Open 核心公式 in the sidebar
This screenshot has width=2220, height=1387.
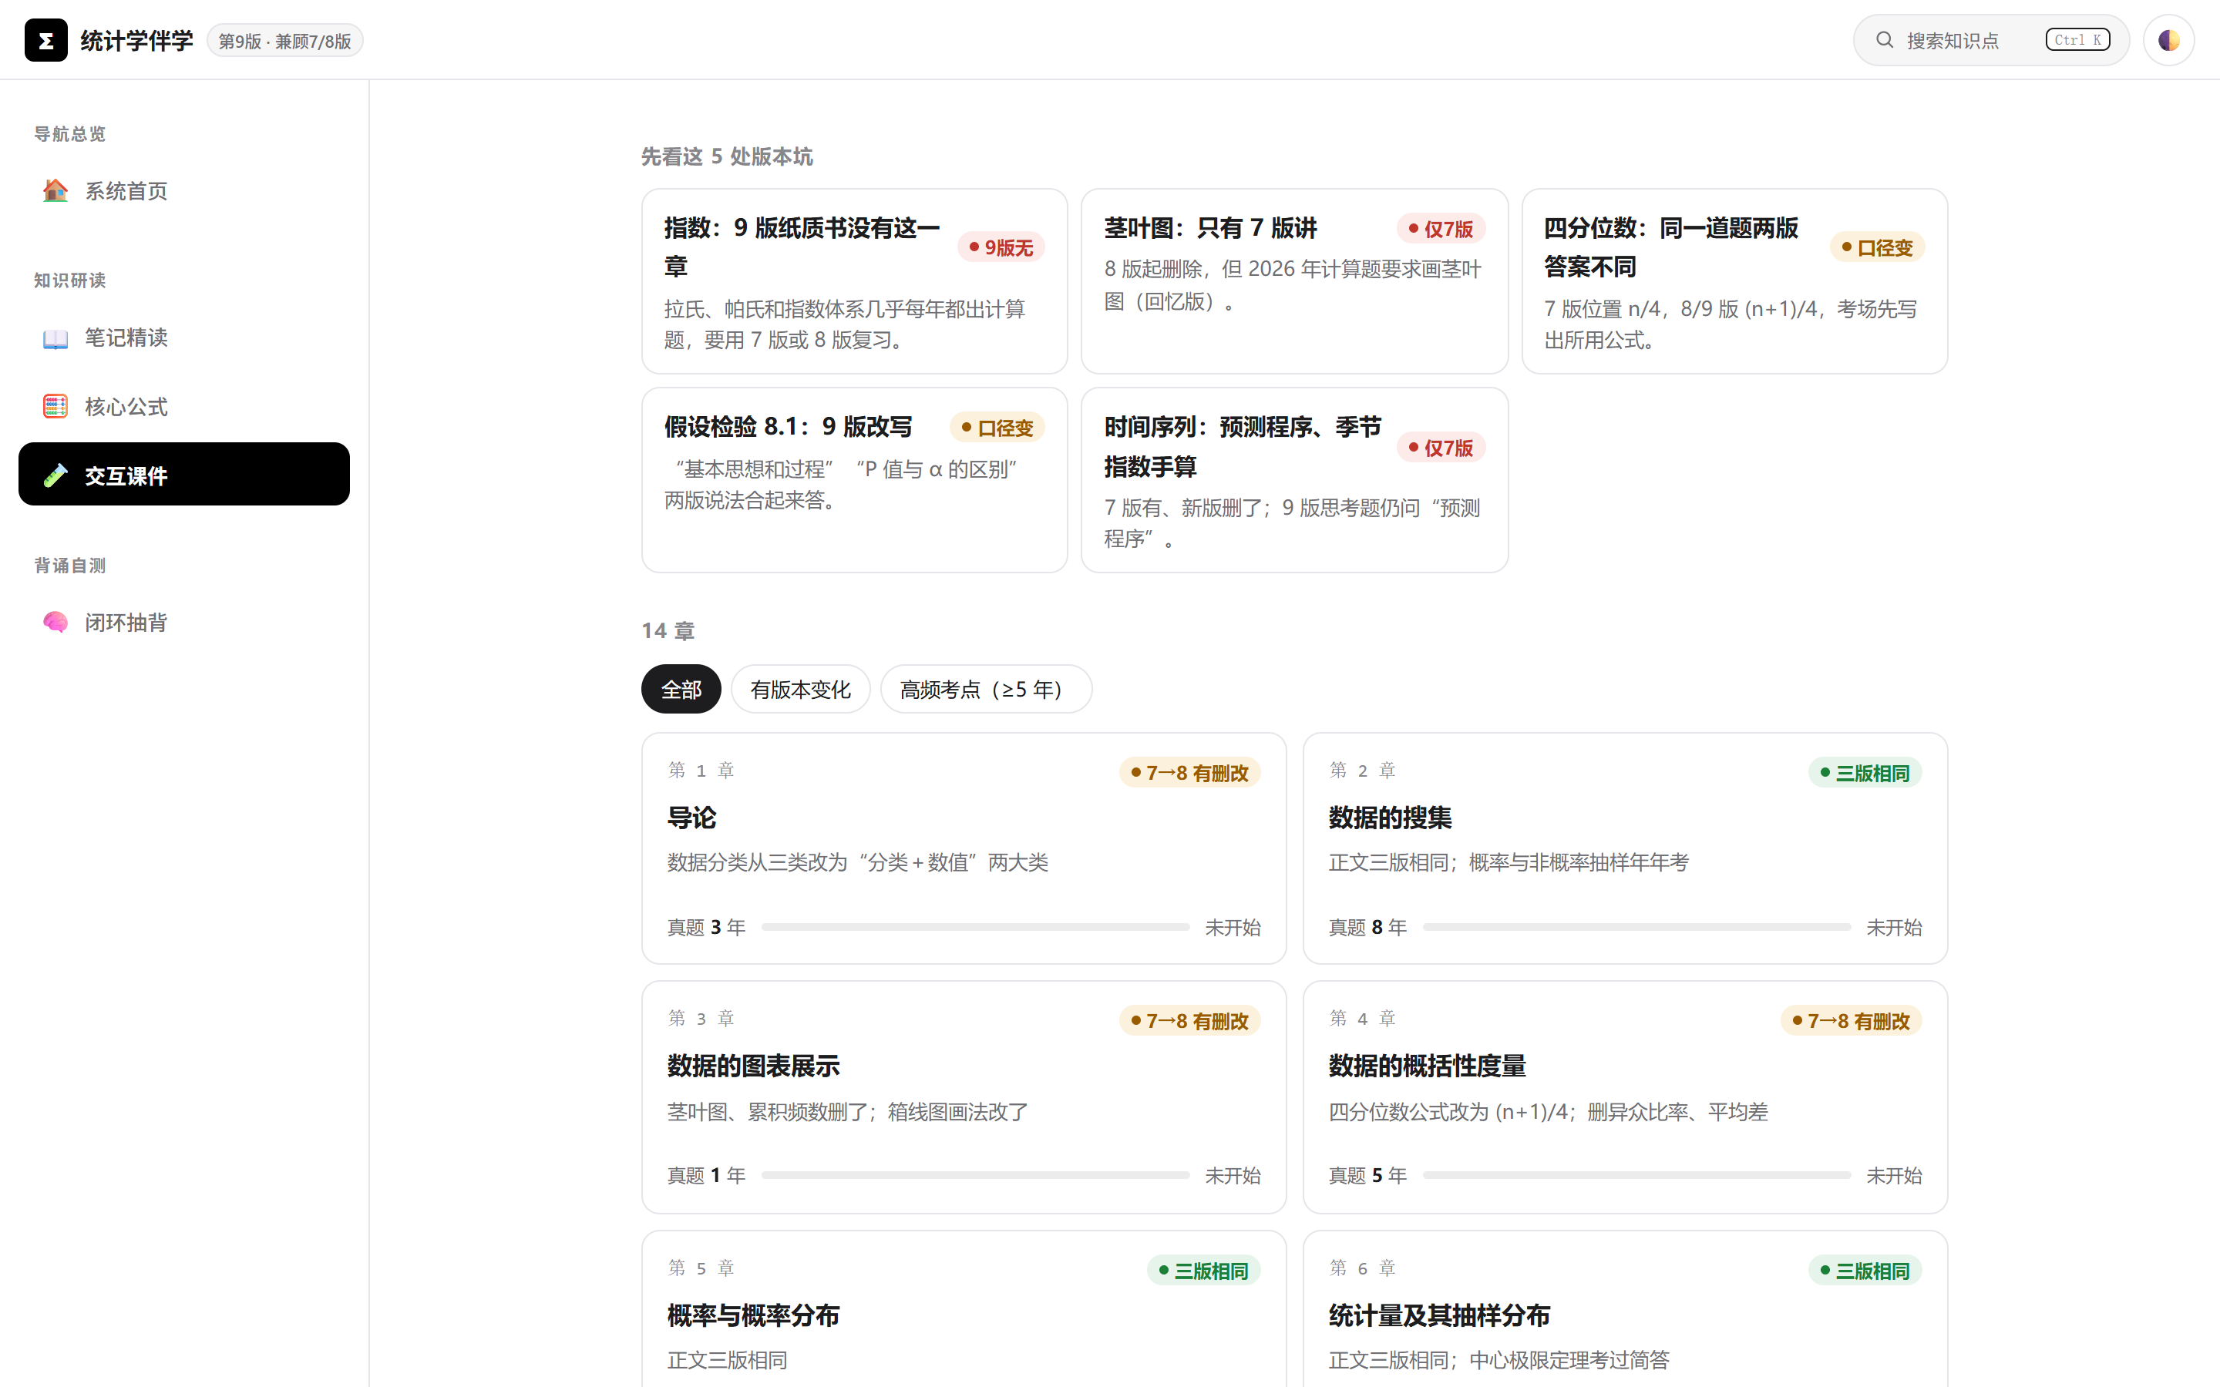point(184,406)
